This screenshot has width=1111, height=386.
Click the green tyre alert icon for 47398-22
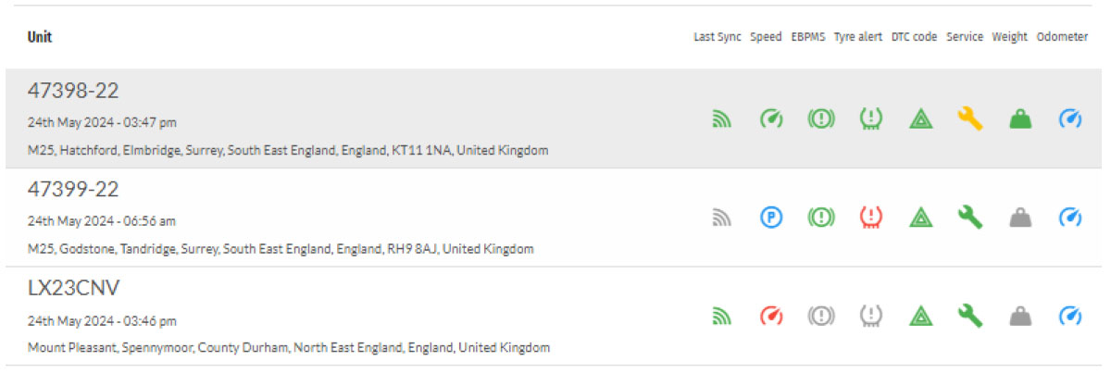pyautogui.click(x=870, y=118)
